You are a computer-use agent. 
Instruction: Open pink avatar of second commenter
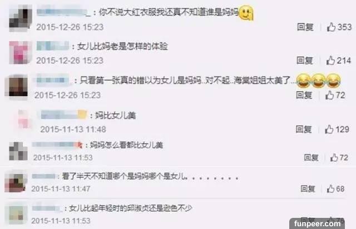20,52
